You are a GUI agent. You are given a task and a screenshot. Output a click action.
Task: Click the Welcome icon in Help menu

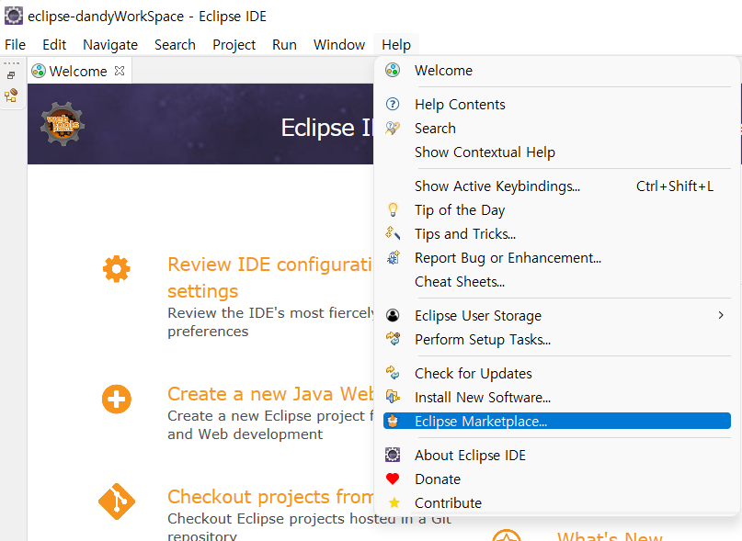[x=393, y=71]
